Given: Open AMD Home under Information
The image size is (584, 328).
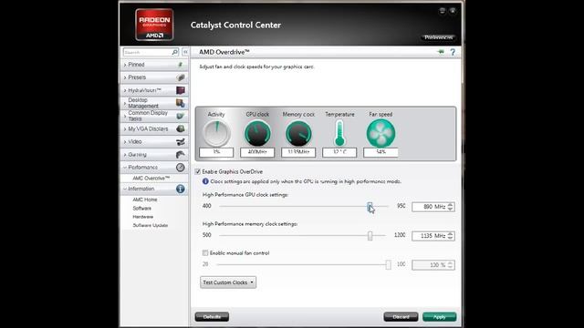Looking at the screenshot, I should pyautogui.click(x=145, y=200).
